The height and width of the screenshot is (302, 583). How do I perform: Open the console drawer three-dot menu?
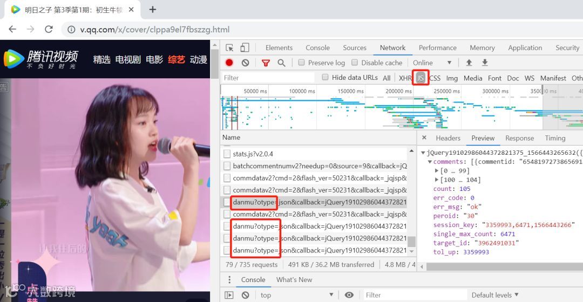(x=229, y=279)
